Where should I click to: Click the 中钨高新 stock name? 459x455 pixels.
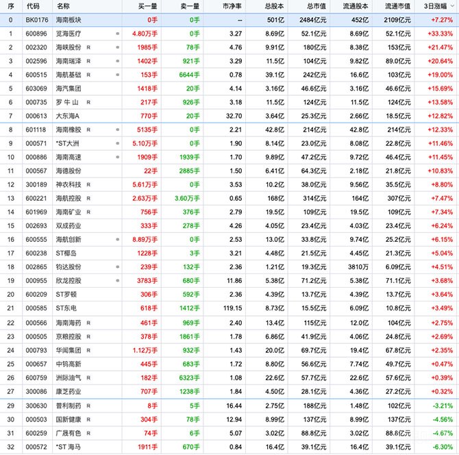tap(69, 365)
